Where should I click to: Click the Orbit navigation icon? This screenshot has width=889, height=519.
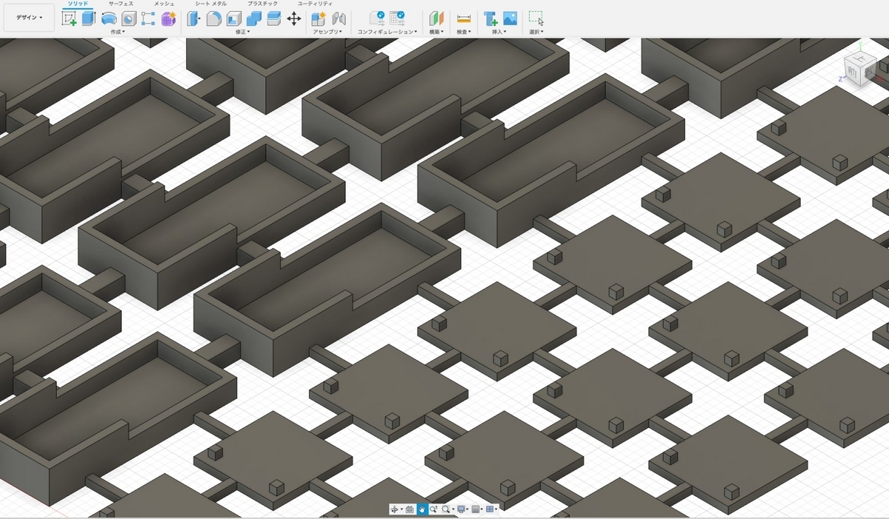[x=394, y=509]
